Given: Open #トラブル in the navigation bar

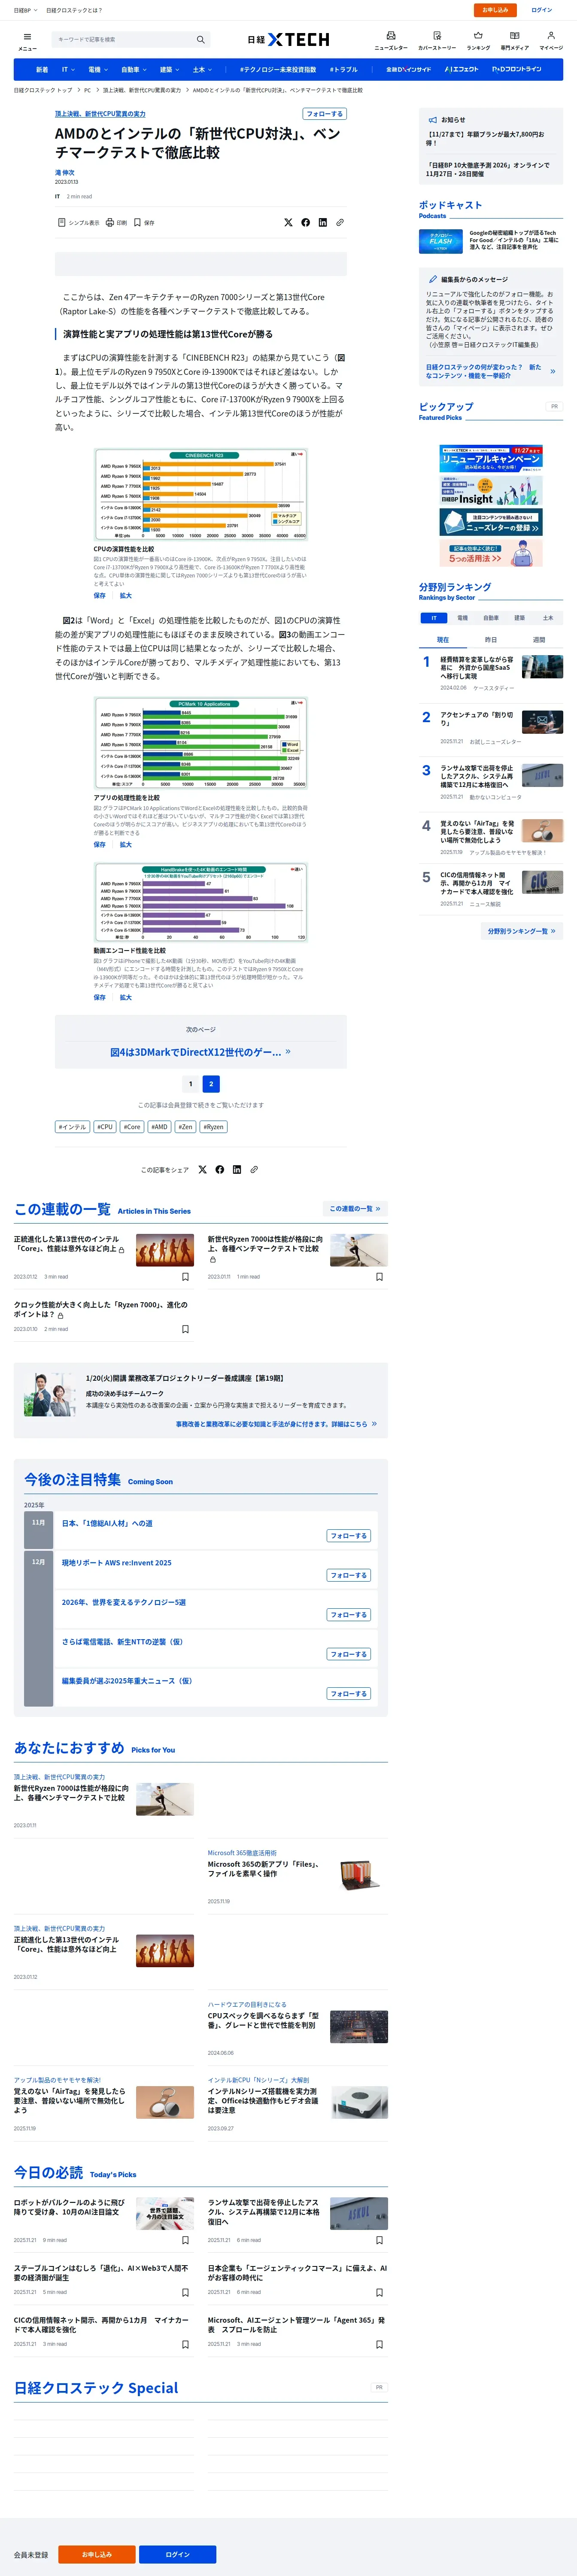Looking at the screenshot, I should click(344, 70).
